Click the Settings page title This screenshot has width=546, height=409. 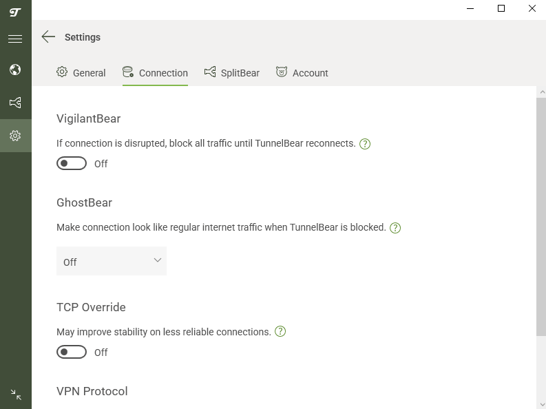(x=83, y=37)
